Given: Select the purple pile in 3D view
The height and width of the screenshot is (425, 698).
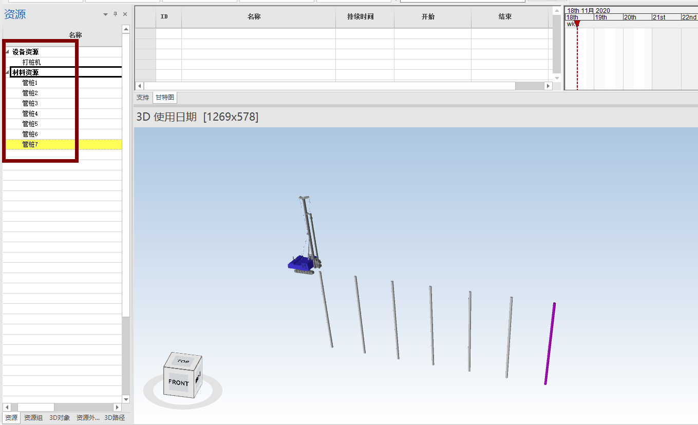Looking at the screenshot, I should click(x=550, y=343).
